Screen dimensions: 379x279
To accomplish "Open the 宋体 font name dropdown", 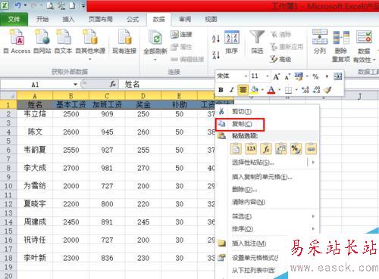I will pyautogui.click(x=246, y=76).
